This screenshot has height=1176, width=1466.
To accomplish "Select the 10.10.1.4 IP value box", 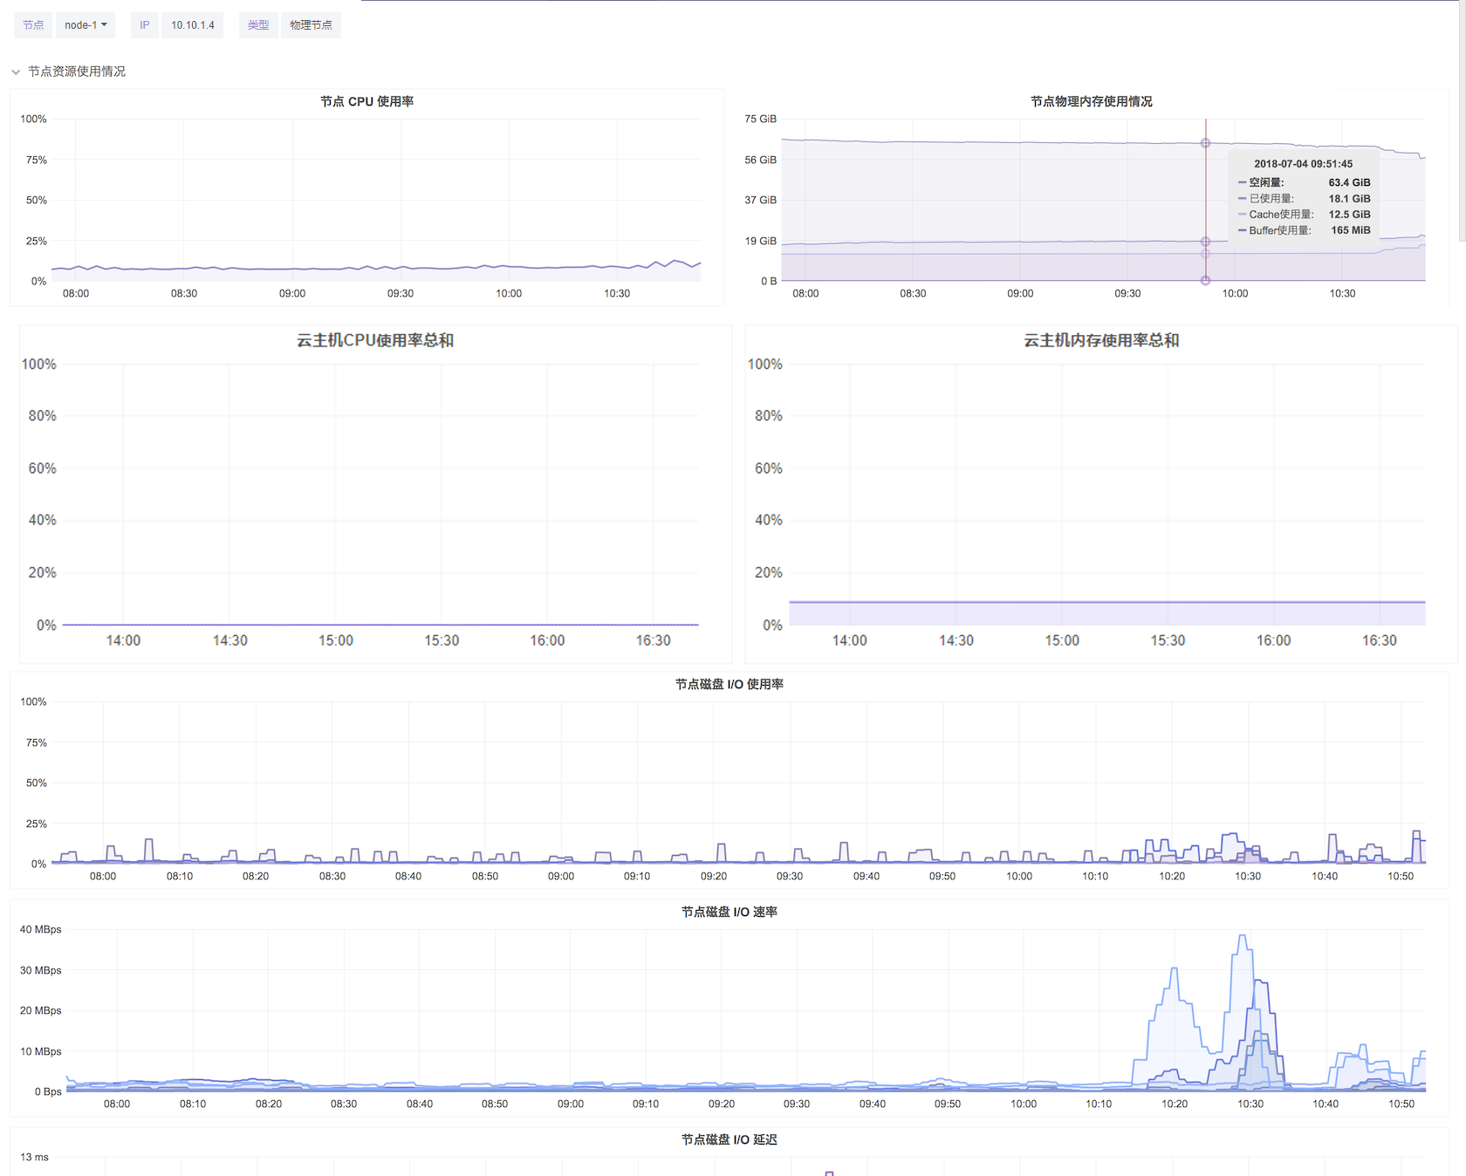I will coord(192,25).
